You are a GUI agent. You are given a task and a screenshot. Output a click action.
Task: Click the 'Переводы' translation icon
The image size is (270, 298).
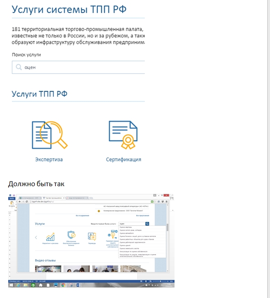[92, 236]
